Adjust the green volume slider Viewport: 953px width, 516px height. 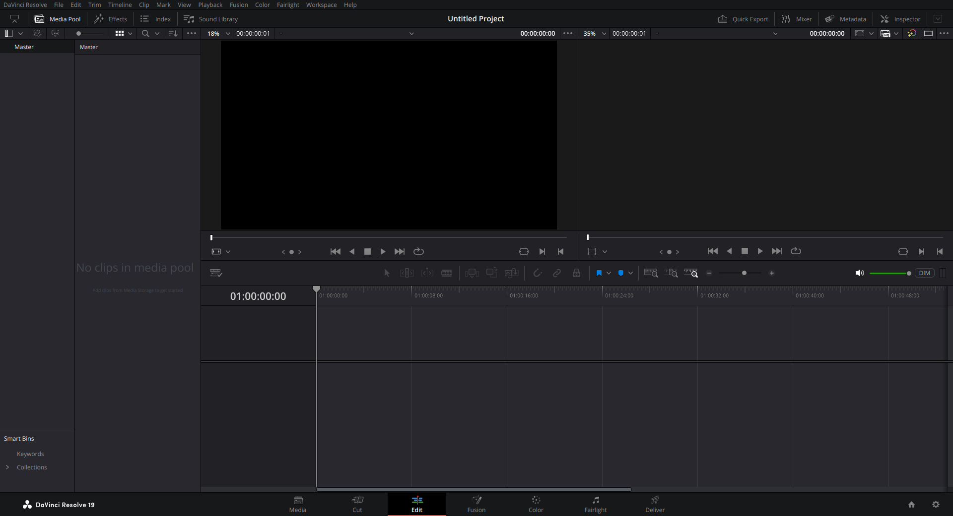(890, 273)
